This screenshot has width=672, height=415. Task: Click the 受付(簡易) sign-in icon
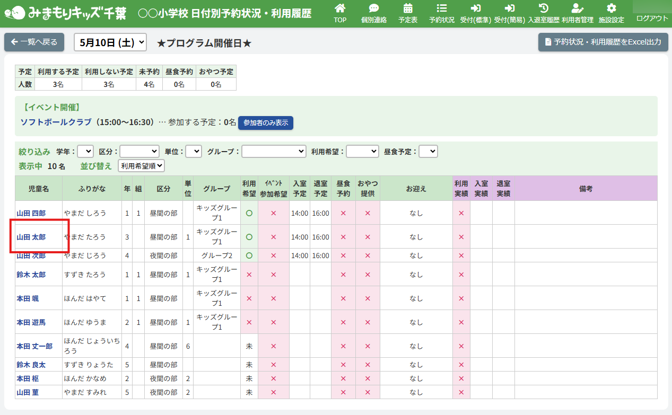[x=510, y=8]
